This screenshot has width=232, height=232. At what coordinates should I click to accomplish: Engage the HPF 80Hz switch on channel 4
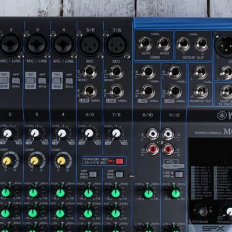(69, 81)
